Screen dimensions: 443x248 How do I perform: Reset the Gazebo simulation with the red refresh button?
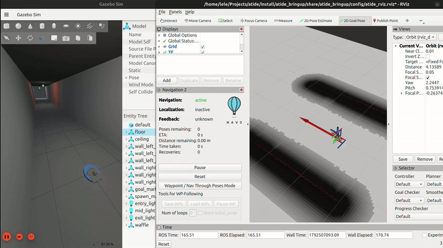click(x=31, y=236)
